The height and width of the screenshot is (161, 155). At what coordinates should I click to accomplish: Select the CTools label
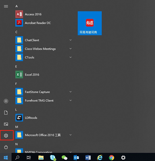click(x=29, y=57)
